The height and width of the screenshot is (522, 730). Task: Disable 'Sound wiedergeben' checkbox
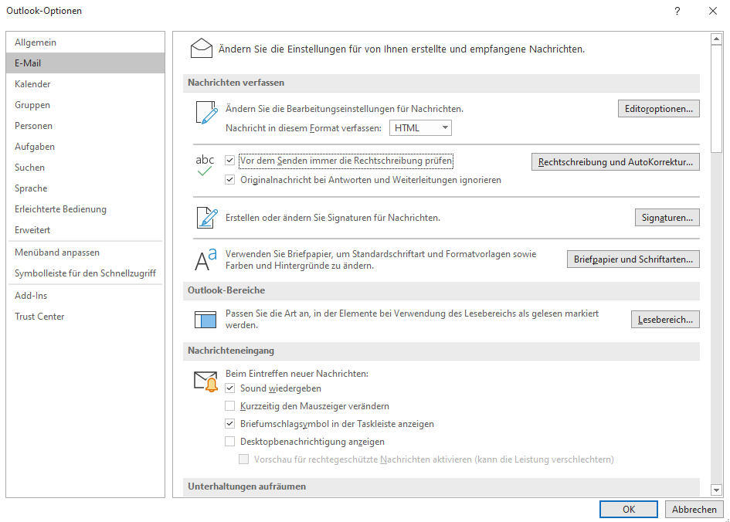tap(229, 388)
